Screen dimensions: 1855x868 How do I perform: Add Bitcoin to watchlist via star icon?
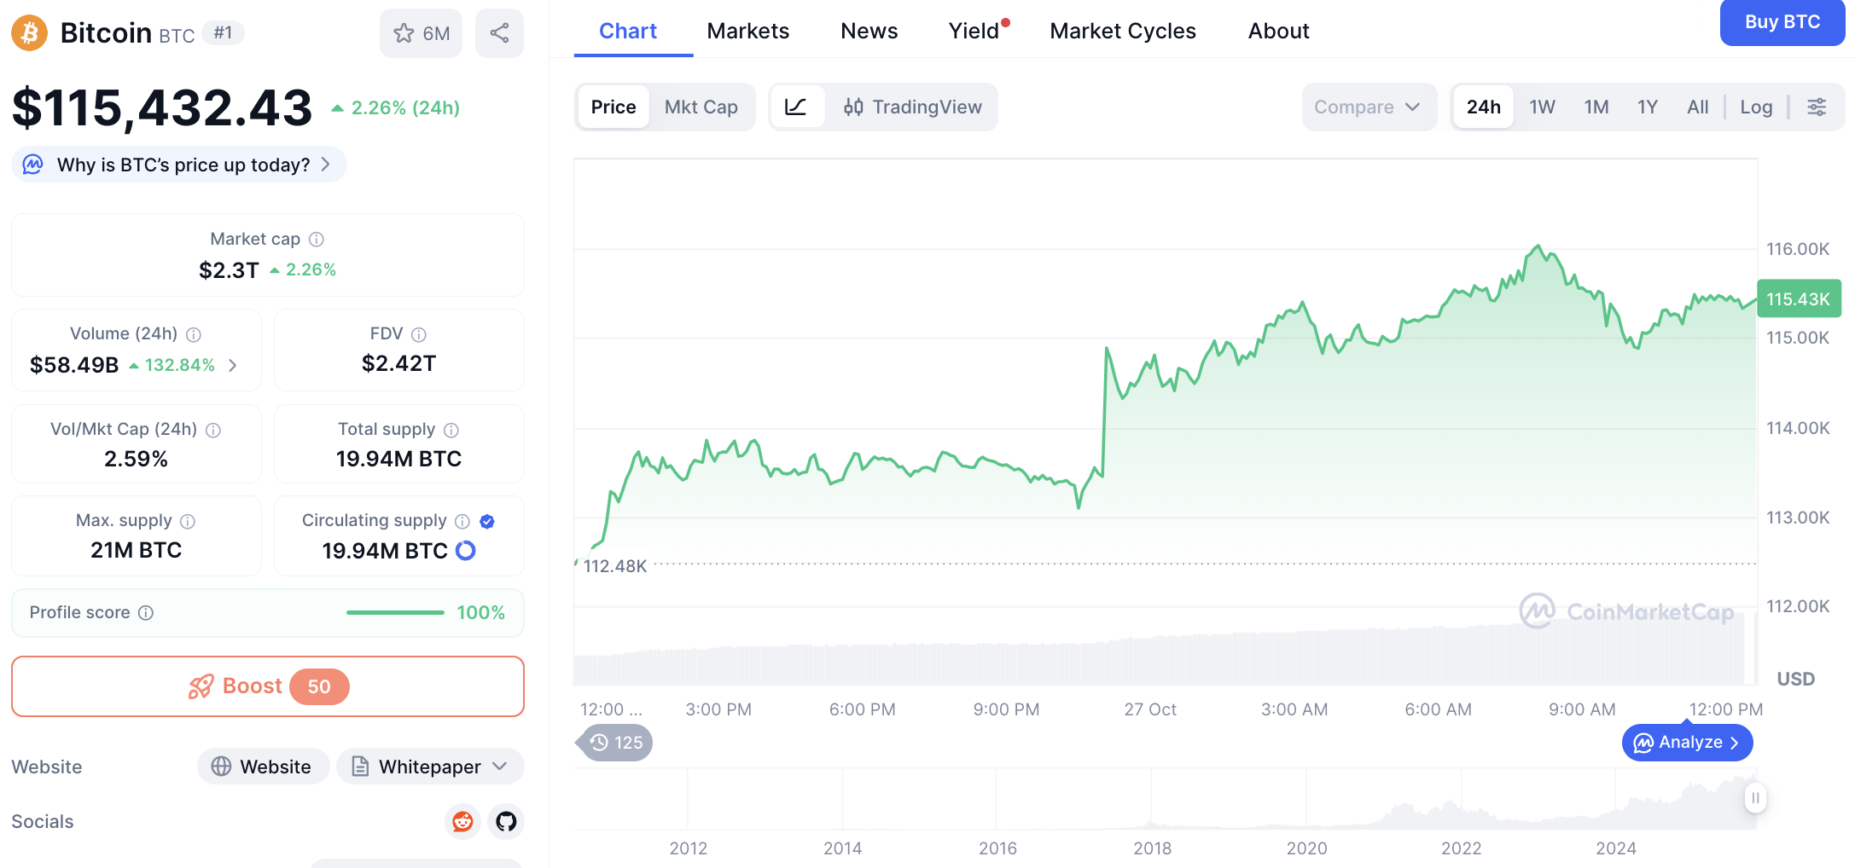coord(404,33)
